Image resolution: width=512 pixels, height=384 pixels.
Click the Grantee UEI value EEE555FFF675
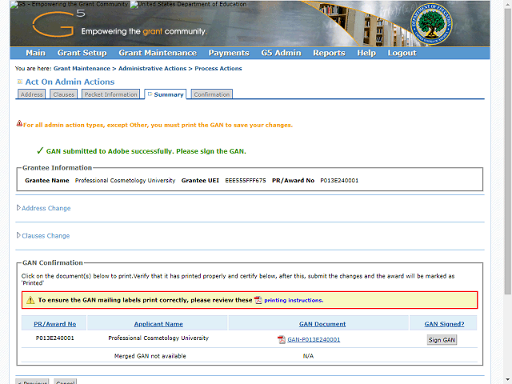[x=246, y=180]
